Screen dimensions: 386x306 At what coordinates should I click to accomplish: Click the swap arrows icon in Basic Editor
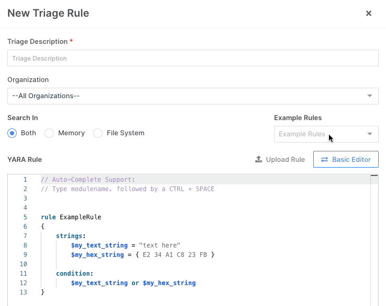[324, 159]
